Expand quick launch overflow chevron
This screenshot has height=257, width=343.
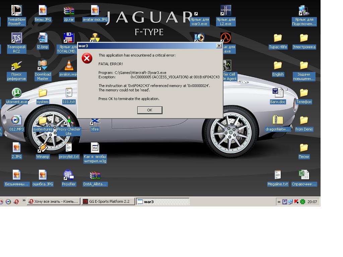pyautogui.click(x=24, y=200)
